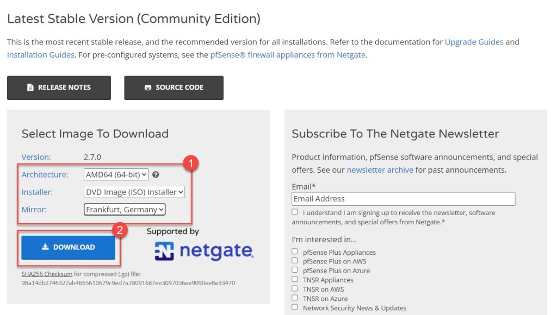
Task: Open the Upgrade Guides link
Action: click(474, 42)
